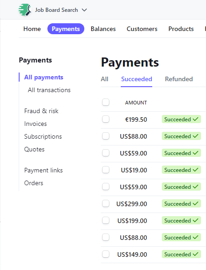The width and height of the screenshot is (206, 270).
Task: Check the box for the €199.50 payment
Action: [106, 119]
